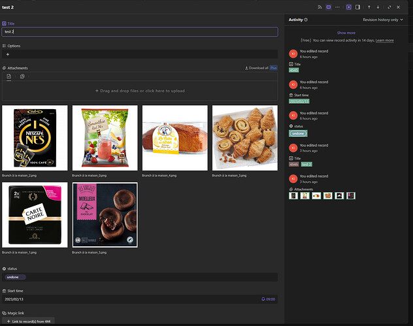The width and height of the screenshot is (413, 326).
Task: Click the green 4545 title revision tag
Action: coord(293,71)
